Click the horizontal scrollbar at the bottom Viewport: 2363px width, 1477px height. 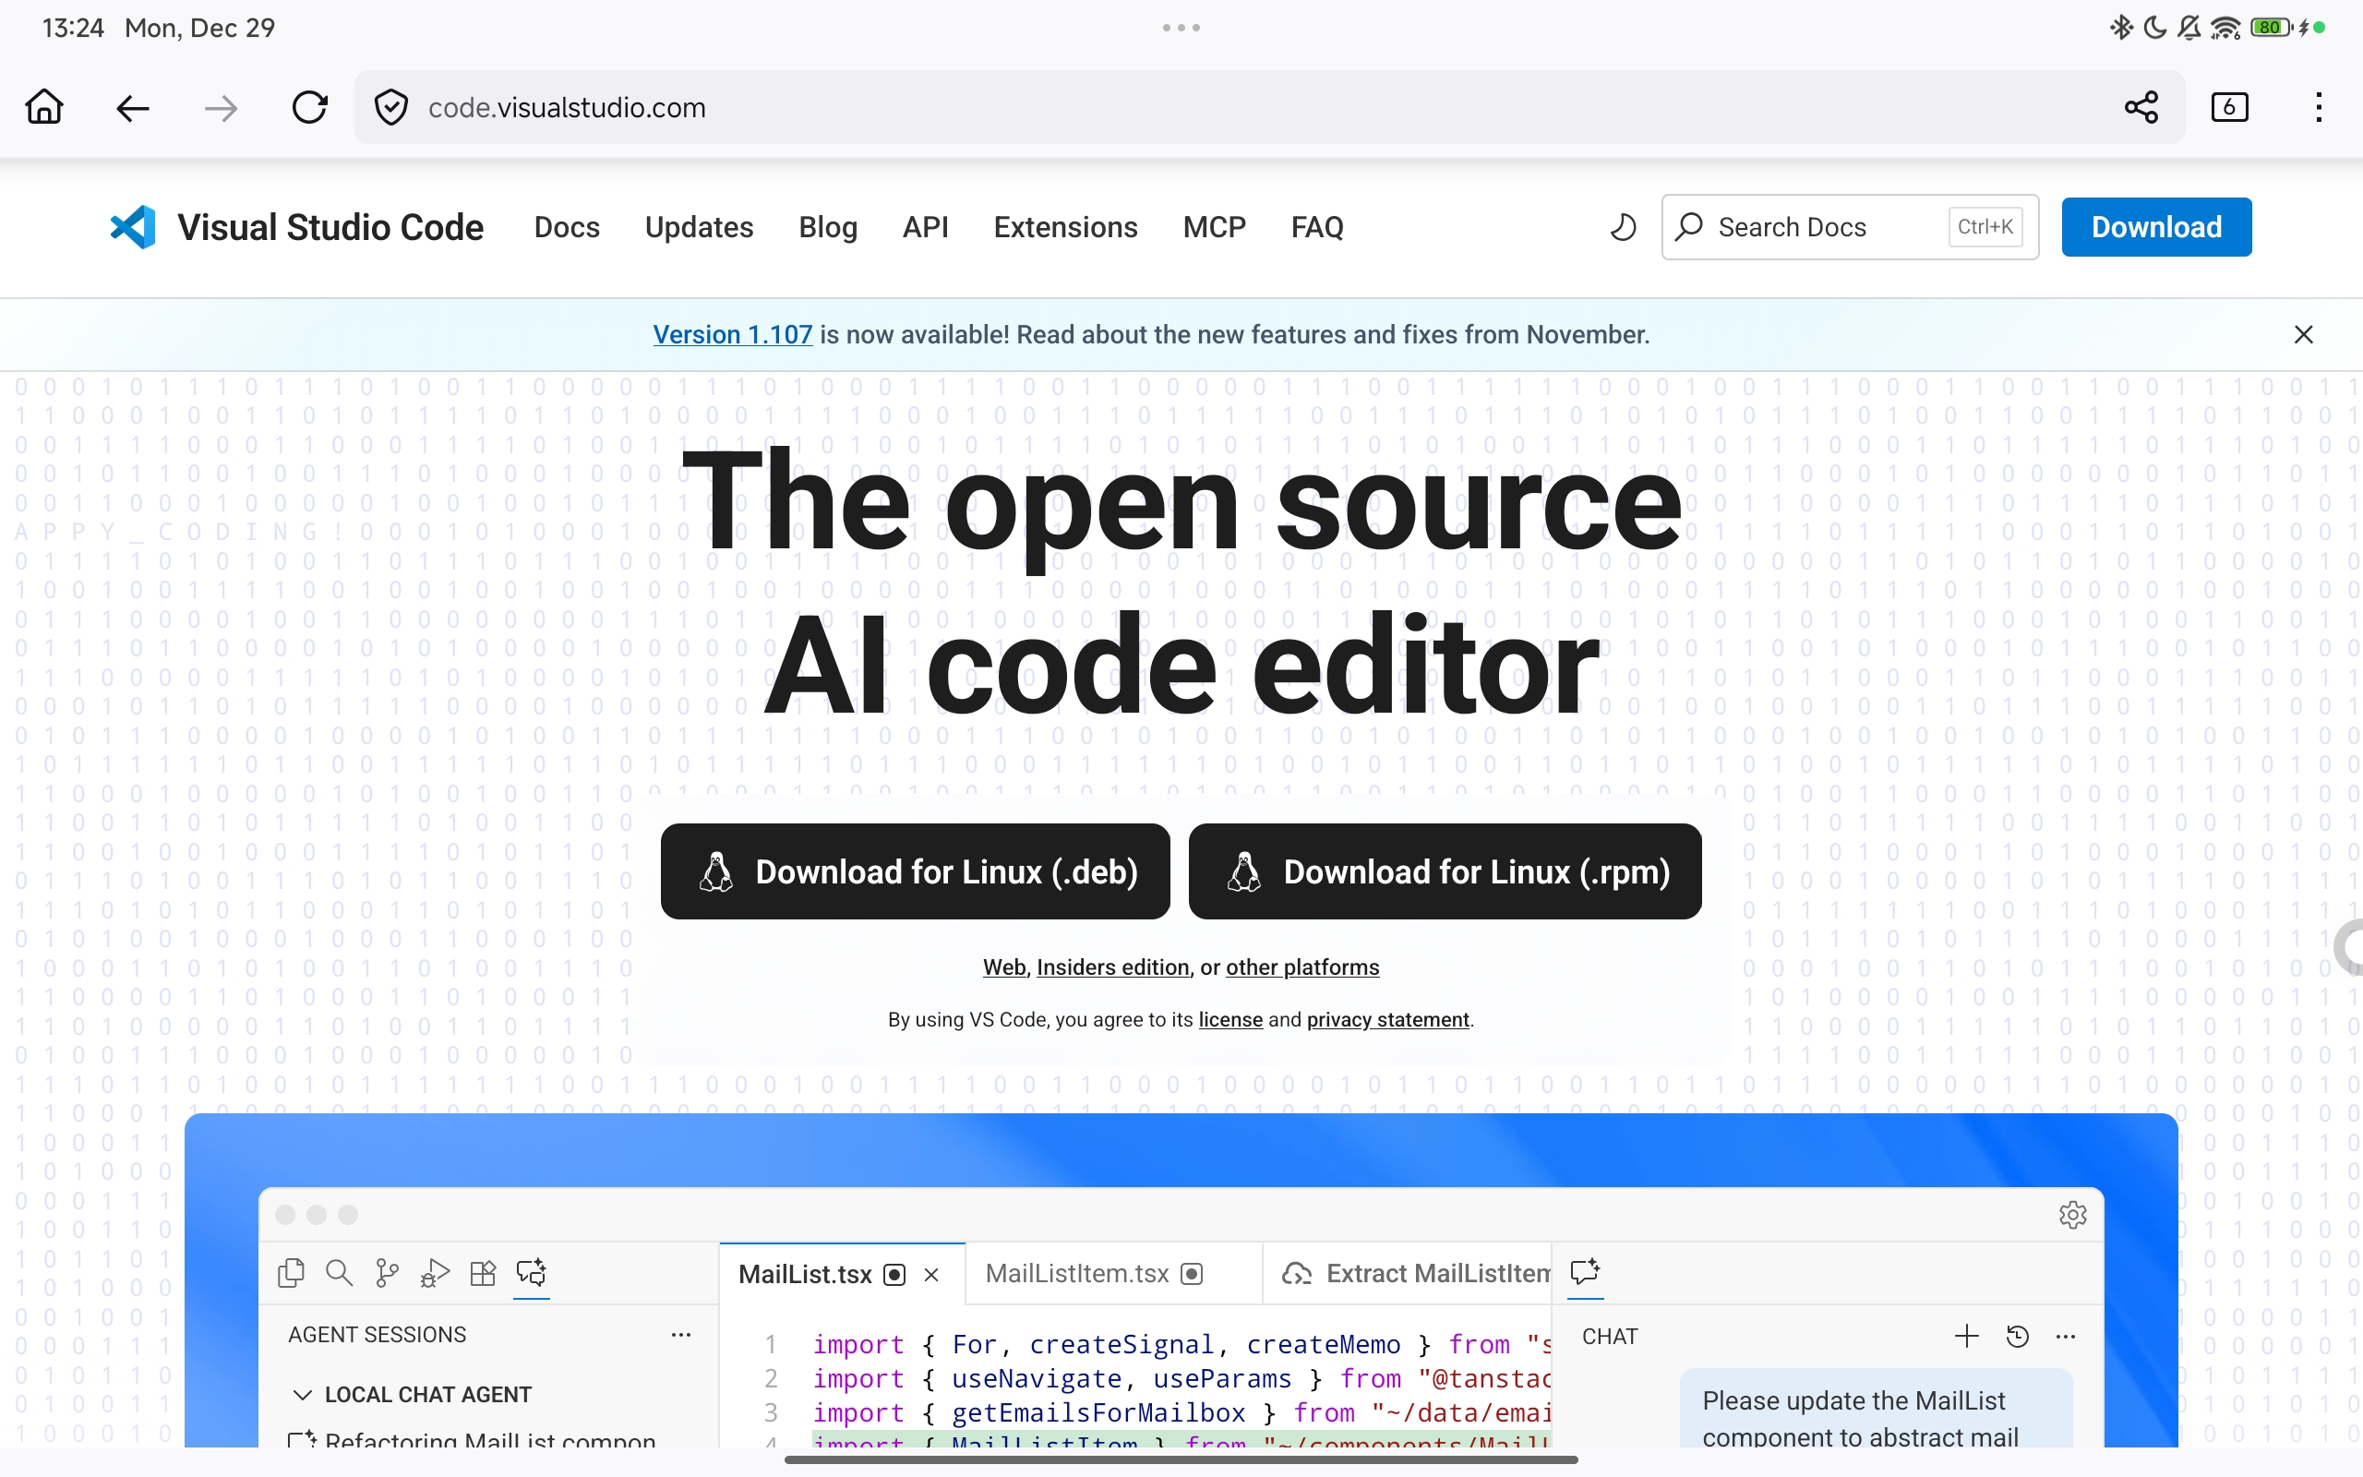pyautogui.click(x=1181, y=1459)
